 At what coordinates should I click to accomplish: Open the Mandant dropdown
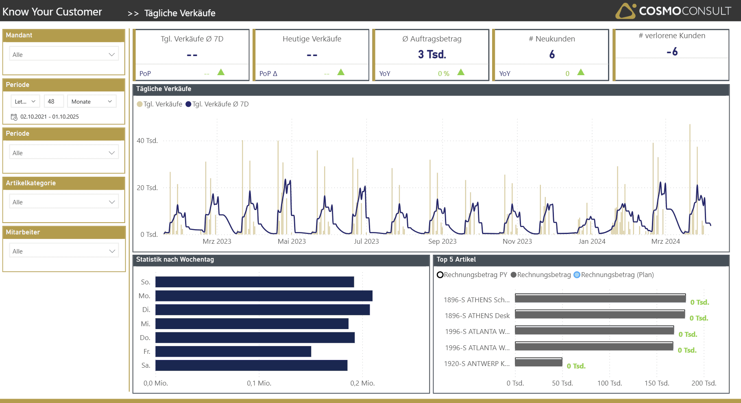point(64,54)
